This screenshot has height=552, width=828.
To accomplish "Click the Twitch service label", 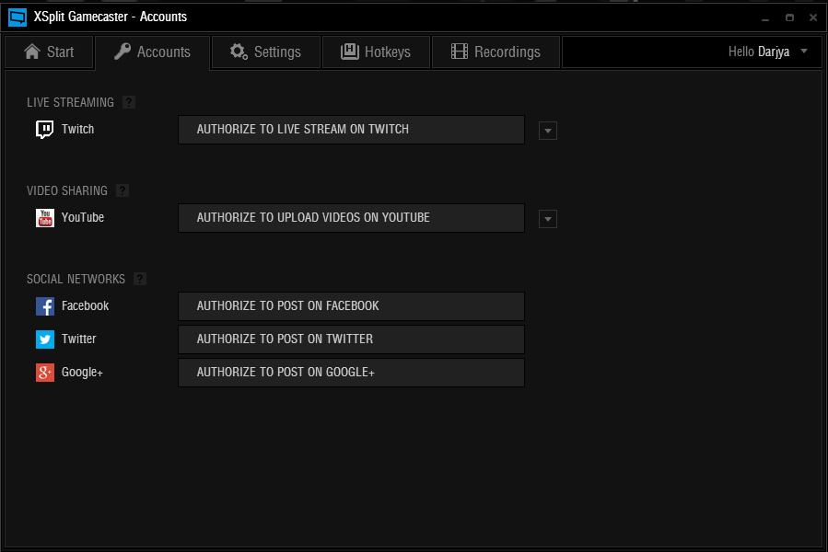I will click(77, 130).
